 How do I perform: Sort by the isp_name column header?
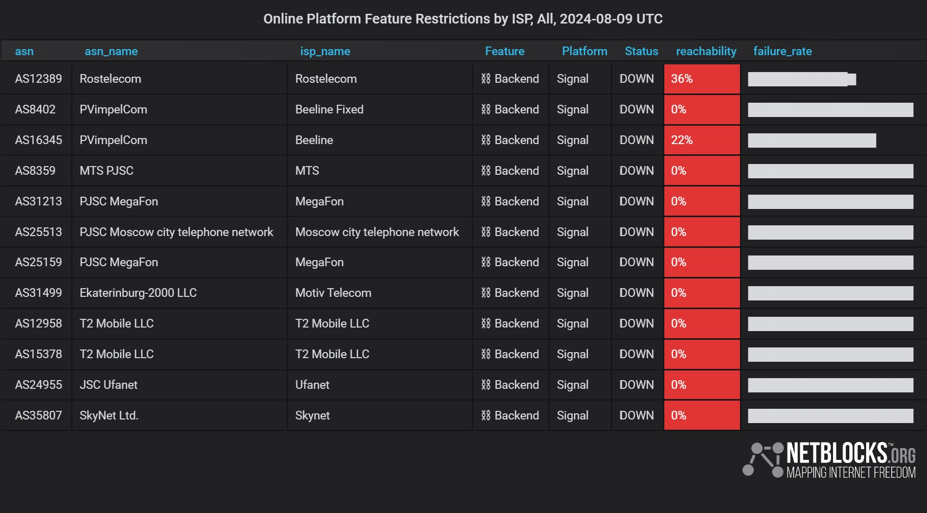tap(325, 51)
